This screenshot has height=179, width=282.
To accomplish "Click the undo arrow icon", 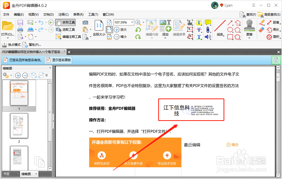I will [41, 23].
